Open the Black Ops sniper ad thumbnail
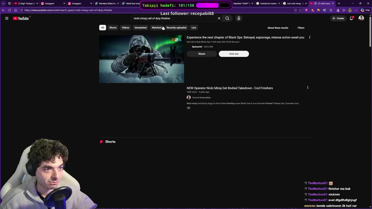 pos(142,59)
